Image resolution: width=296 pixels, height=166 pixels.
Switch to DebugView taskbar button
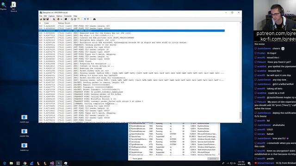(x=59, y=163)
